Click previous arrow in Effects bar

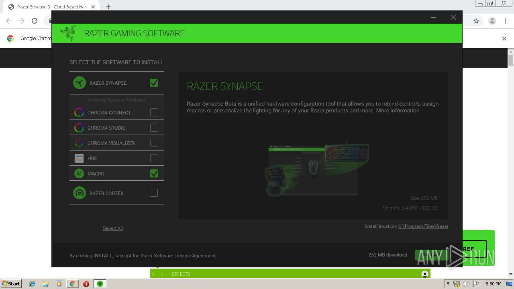click(x=153, y=274)
